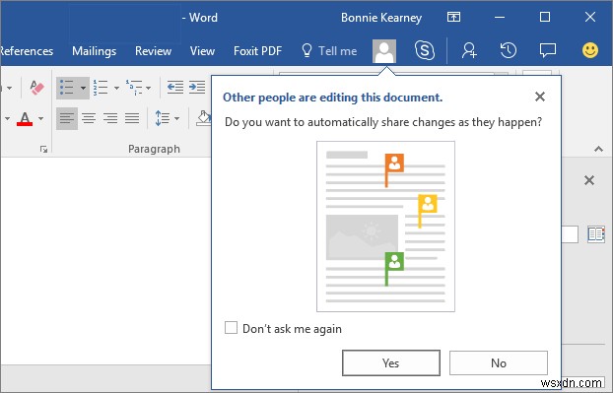Open the Review tab
The height and width of the screenshot is (393, 613).
click(154, 51)
